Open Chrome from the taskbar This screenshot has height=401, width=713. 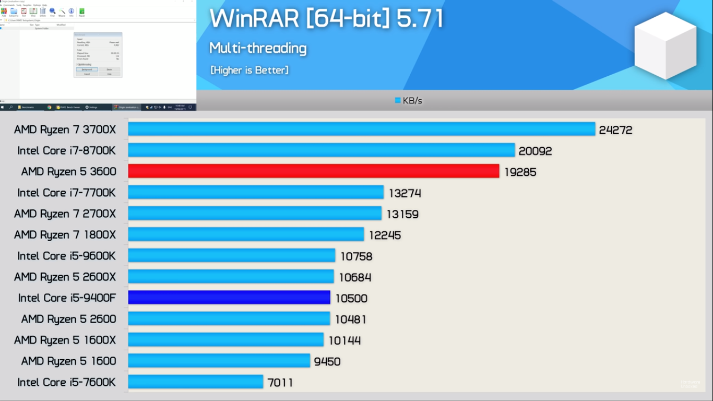tap(49, 107)
